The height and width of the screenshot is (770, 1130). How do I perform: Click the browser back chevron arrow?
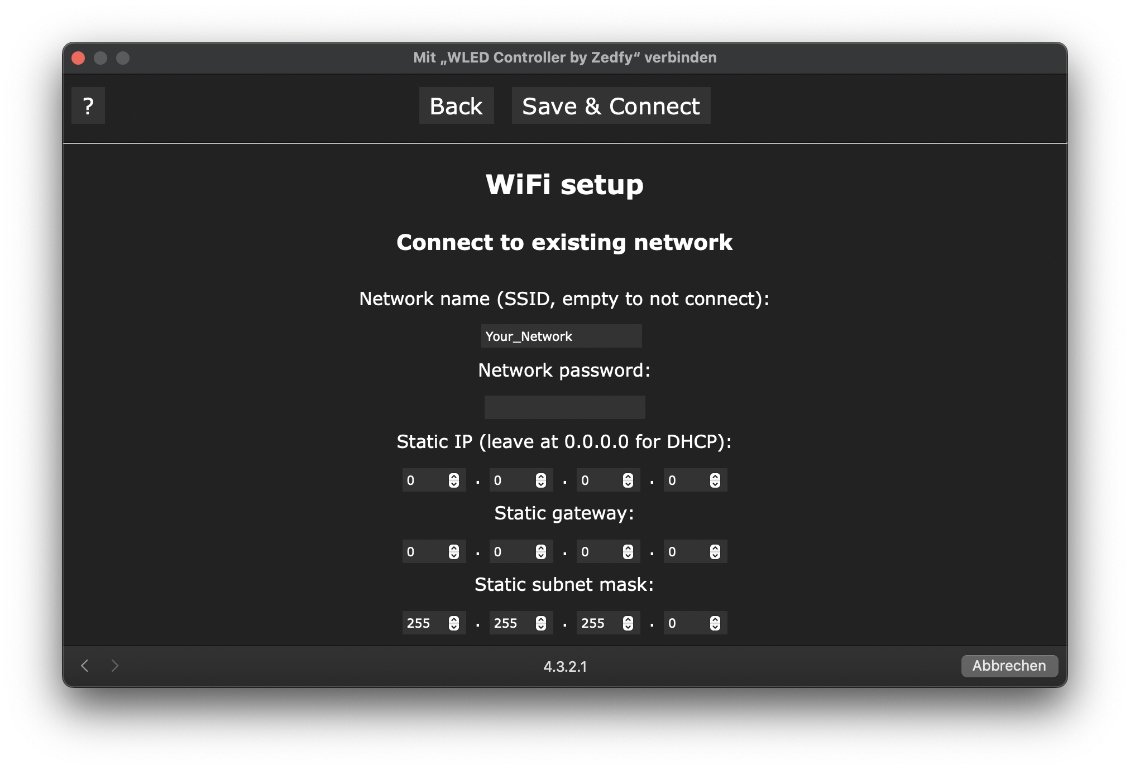[85, 666]
